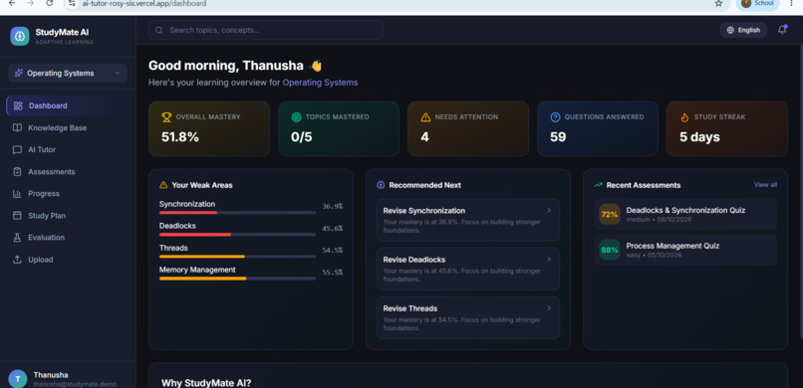Open Progress menu item
This screenshot has height=388, width=803.
(68, 194)
